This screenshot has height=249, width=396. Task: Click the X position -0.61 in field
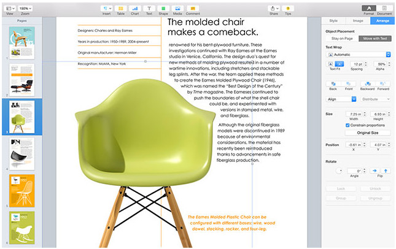point(354,145)
